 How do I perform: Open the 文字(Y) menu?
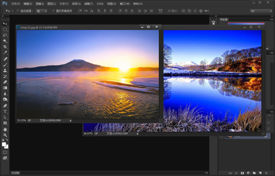pyautogui.click(x=64, y=4)
